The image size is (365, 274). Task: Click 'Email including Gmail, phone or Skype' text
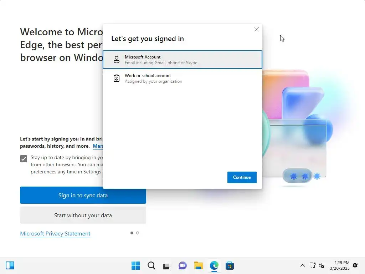coord(161,63)
